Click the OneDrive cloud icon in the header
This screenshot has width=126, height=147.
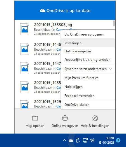tap(43, 11)
